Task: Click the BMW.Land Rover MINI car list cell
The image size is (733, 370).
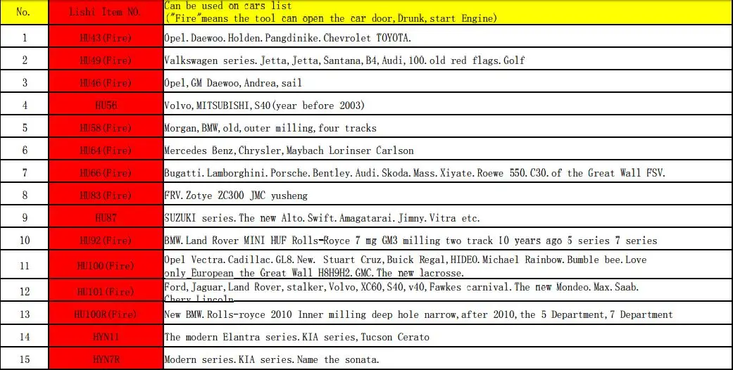Action: (x=448, y=238)
